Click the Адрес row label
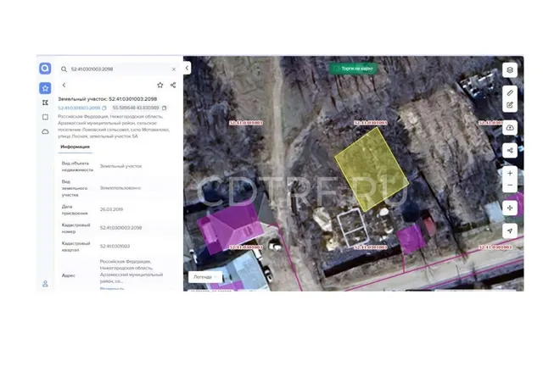This screenshot has width=543, height=383. [69, 275]
